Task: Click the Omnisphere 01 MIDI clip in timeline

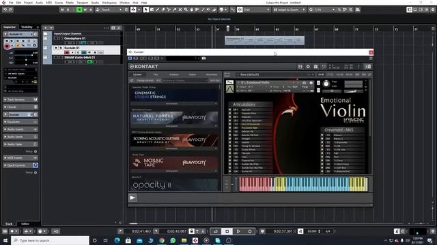Action: [x=264, y=41]
